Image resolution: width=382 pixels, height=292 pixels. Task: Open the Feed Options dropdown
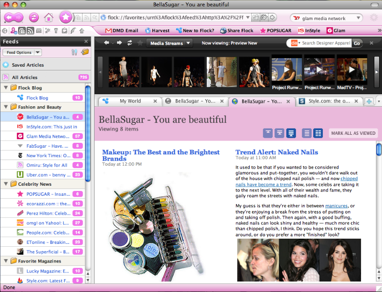click(22, 52)
